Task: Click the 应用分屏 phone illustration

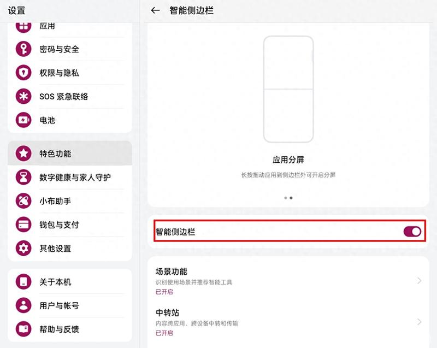Action: point(288,89)
